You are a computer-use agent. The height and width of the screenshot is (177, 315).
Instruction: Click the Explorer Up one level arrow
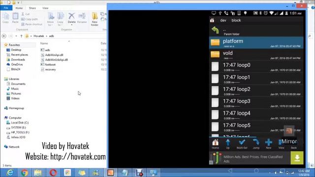click(x=21, y=36)
